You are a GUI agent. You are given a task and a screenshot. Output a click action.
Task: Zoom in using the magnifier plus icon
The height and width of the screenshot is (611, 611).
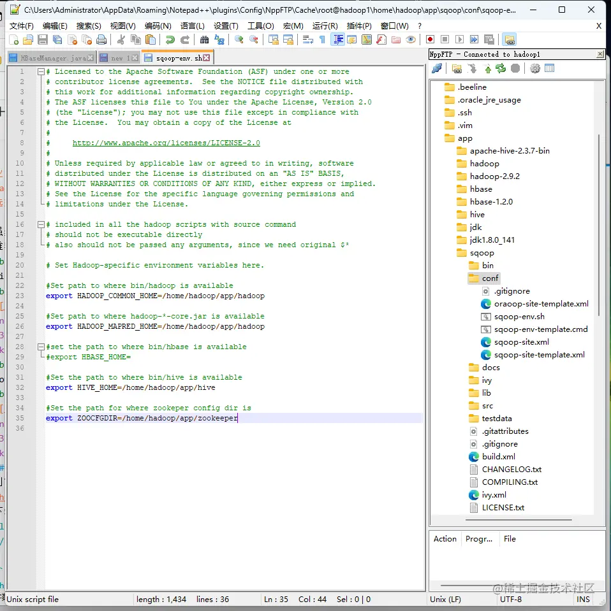[x=239, y=40]
